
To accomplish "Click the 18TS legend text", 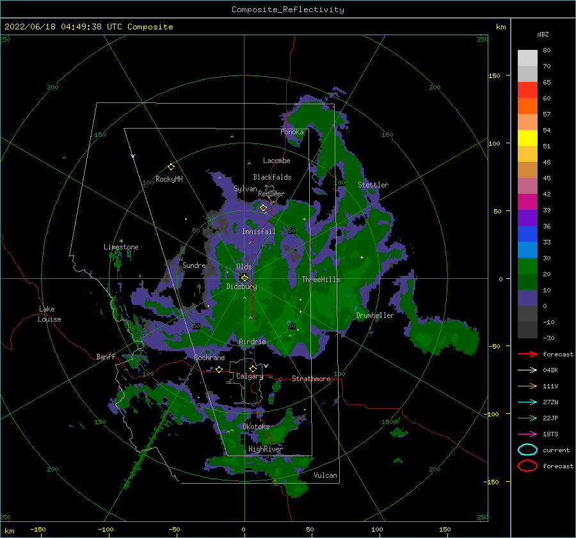I will click(x=550, y=434).
